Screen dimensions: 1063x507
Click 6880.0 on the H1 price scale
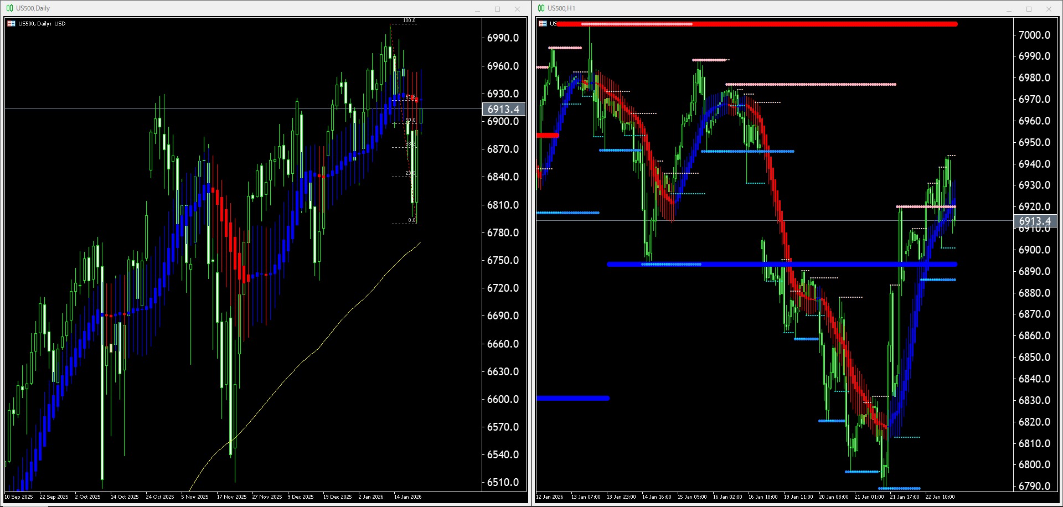1035,293
